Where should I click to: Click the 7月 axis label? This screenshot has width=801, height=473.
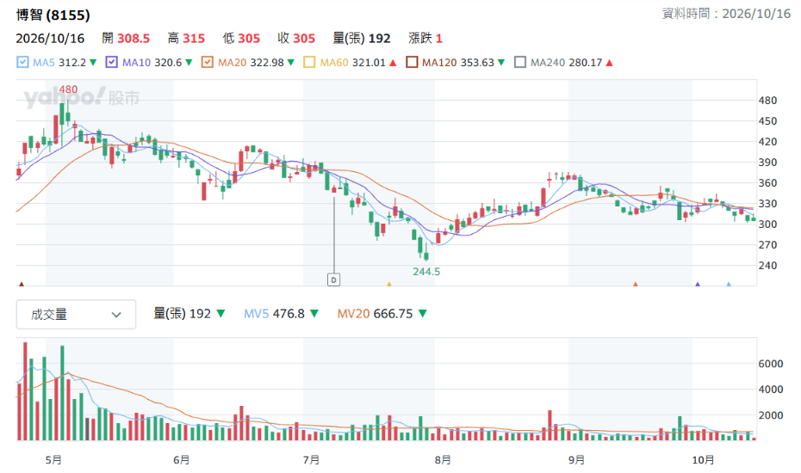click(x=311, y=460)
